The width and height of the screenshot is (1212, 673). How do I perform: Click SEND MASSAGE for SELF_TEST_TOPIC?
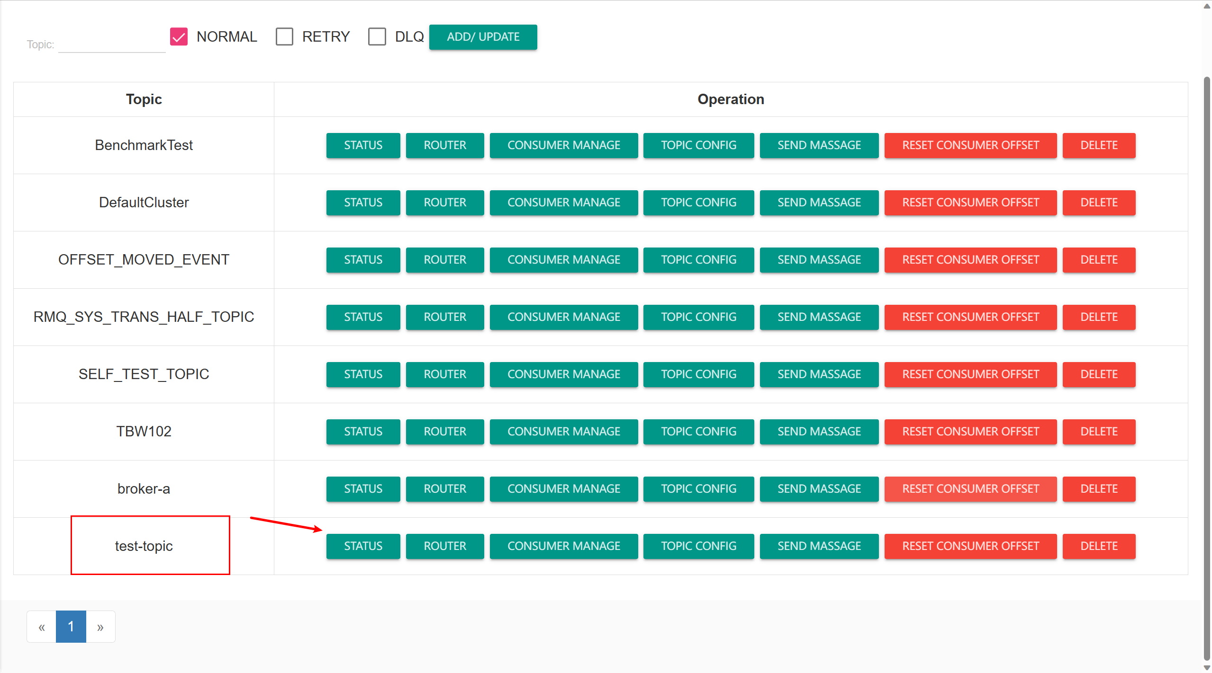click(819, 374)
